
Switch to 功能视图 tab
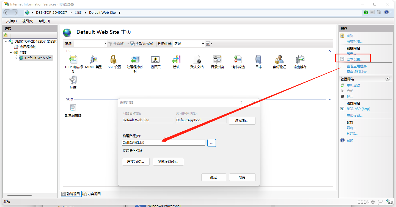pyautogui.click(x=71, y=194)
